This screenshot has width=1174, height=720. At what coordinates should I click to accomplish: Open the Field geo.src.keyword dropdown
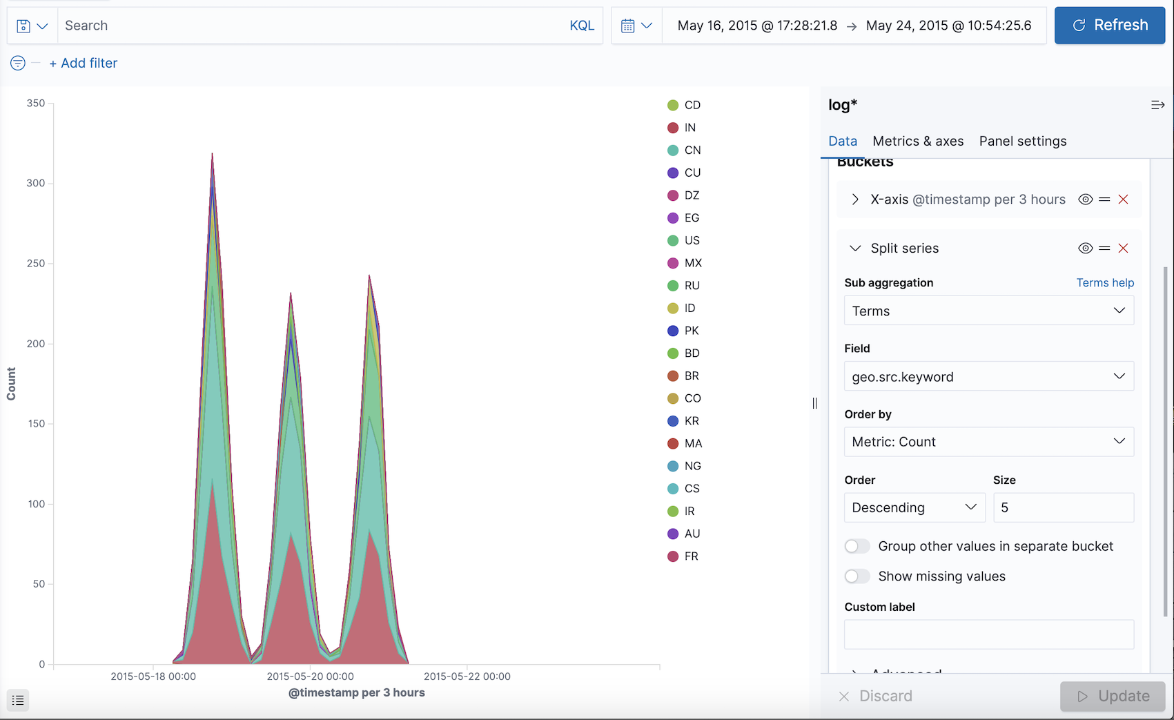pyautogui.click(x=989, y=376)
